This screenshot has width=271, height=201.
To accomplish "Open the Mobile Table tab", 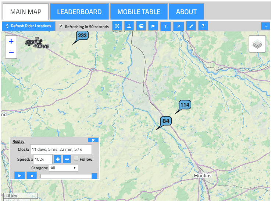I will coord(139,12).
